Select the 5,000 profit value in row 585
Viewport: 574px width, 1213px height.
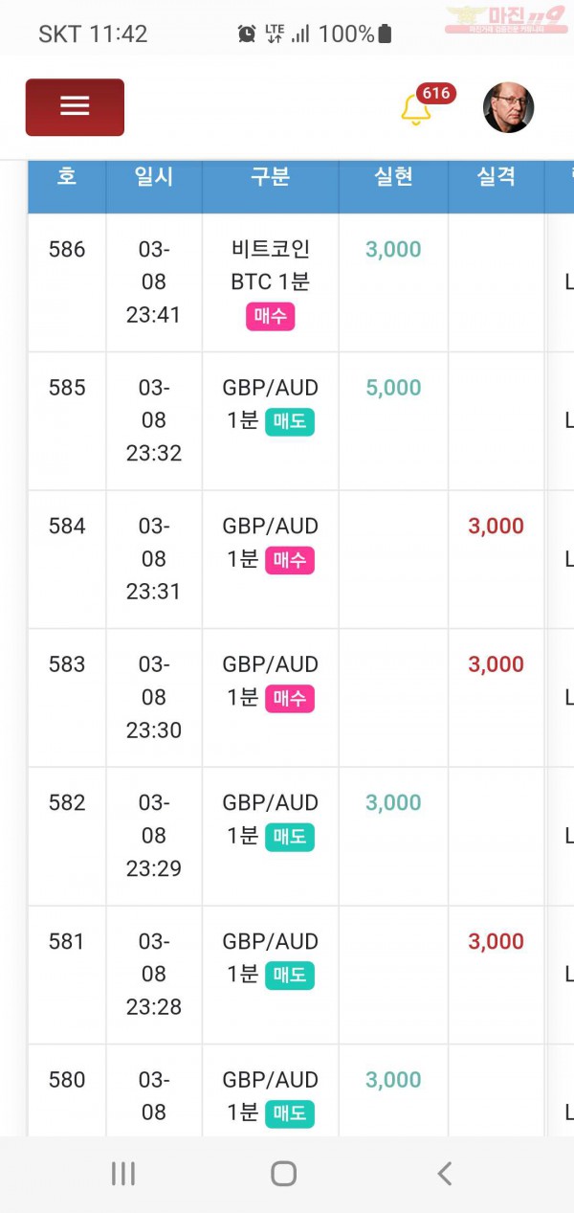(x=393, y=388)
